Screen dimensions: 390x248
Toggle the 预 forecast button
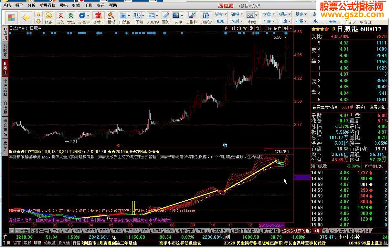tap(270, 28)
